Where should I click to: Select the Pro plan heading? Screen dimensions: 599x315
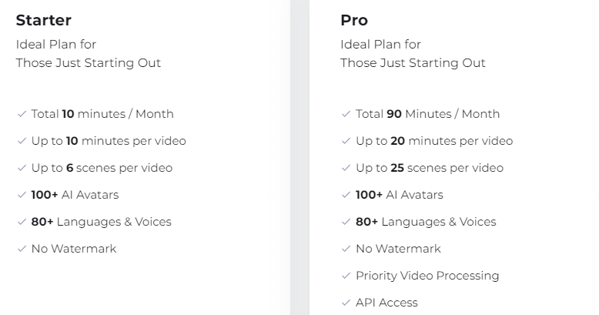point(354,20)
